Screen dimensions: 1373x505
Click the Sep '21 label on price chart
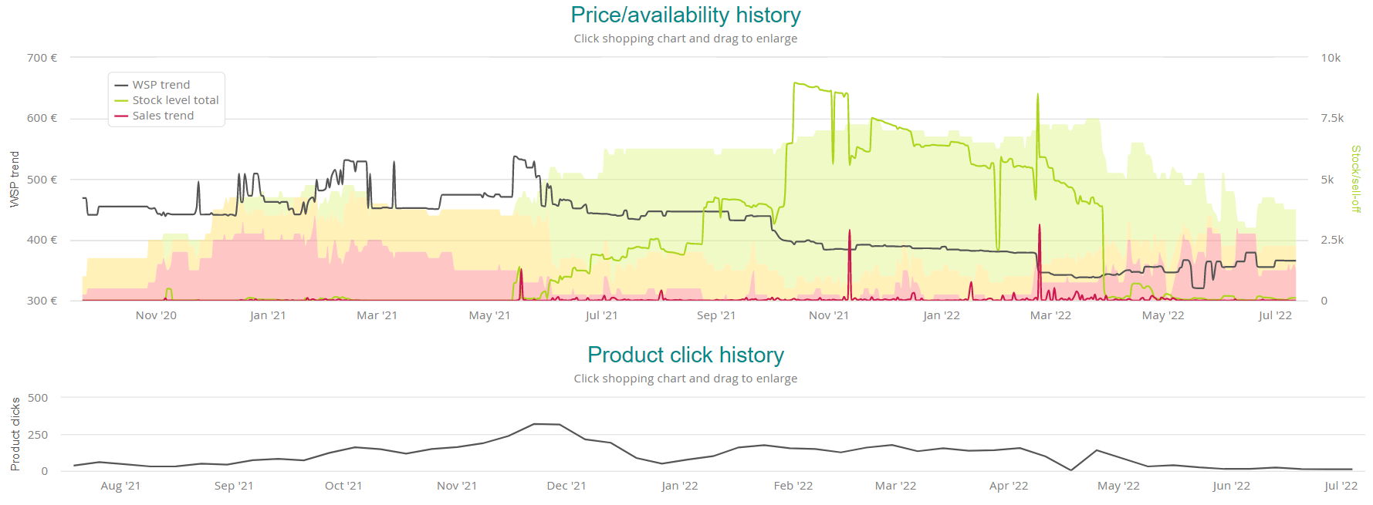pos(715,315)
